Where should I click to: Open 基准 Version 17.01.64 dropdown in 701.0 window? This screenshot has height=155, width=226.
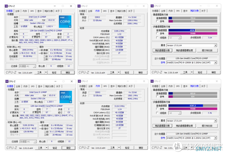coord(192,46)
